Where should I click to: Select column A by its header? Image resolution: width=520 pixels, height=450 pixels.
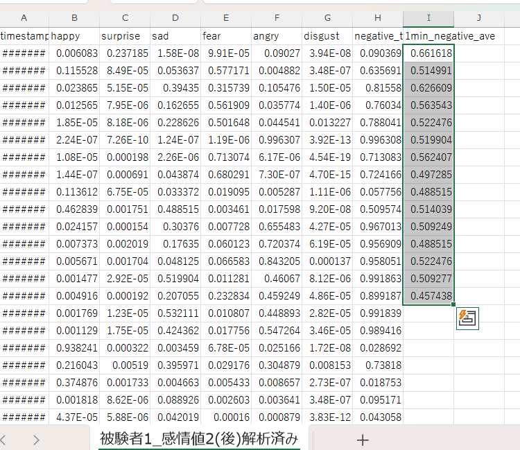24,17
